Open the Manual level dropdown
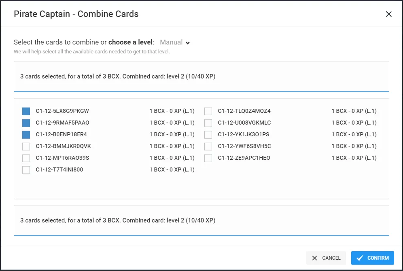 pos(174,42)
